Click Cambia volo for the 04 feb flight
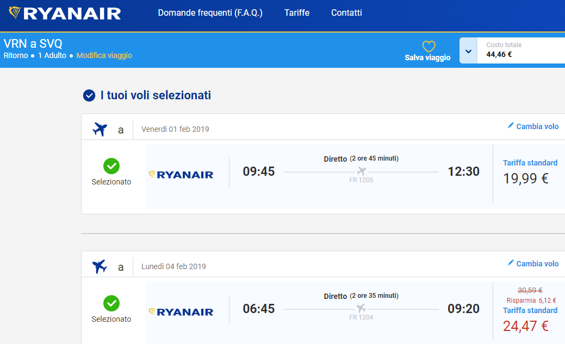565x344 pixels. [537, 264]
